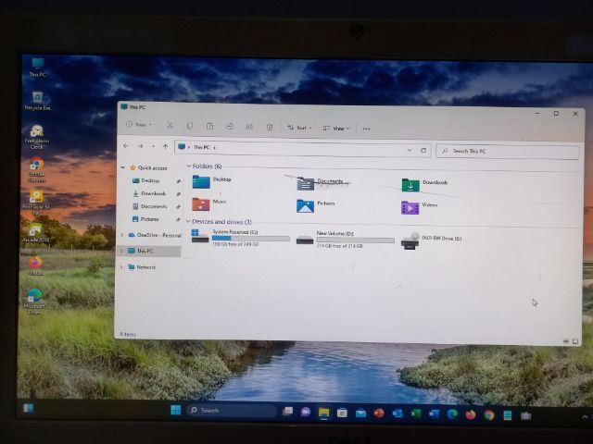Launch PowerPoint from the taskbar
The width and height of the screenshot is (593, 444).
click(x=379, y=413)
